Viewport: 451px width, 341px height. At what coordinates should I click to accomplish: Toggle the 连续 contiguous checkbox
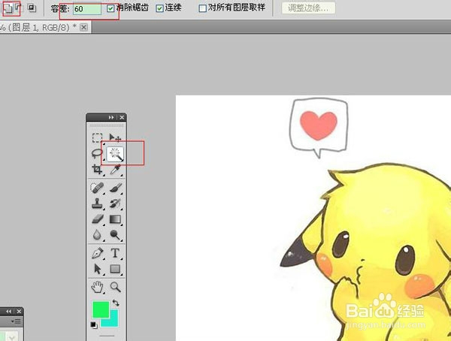pos(159,8)
